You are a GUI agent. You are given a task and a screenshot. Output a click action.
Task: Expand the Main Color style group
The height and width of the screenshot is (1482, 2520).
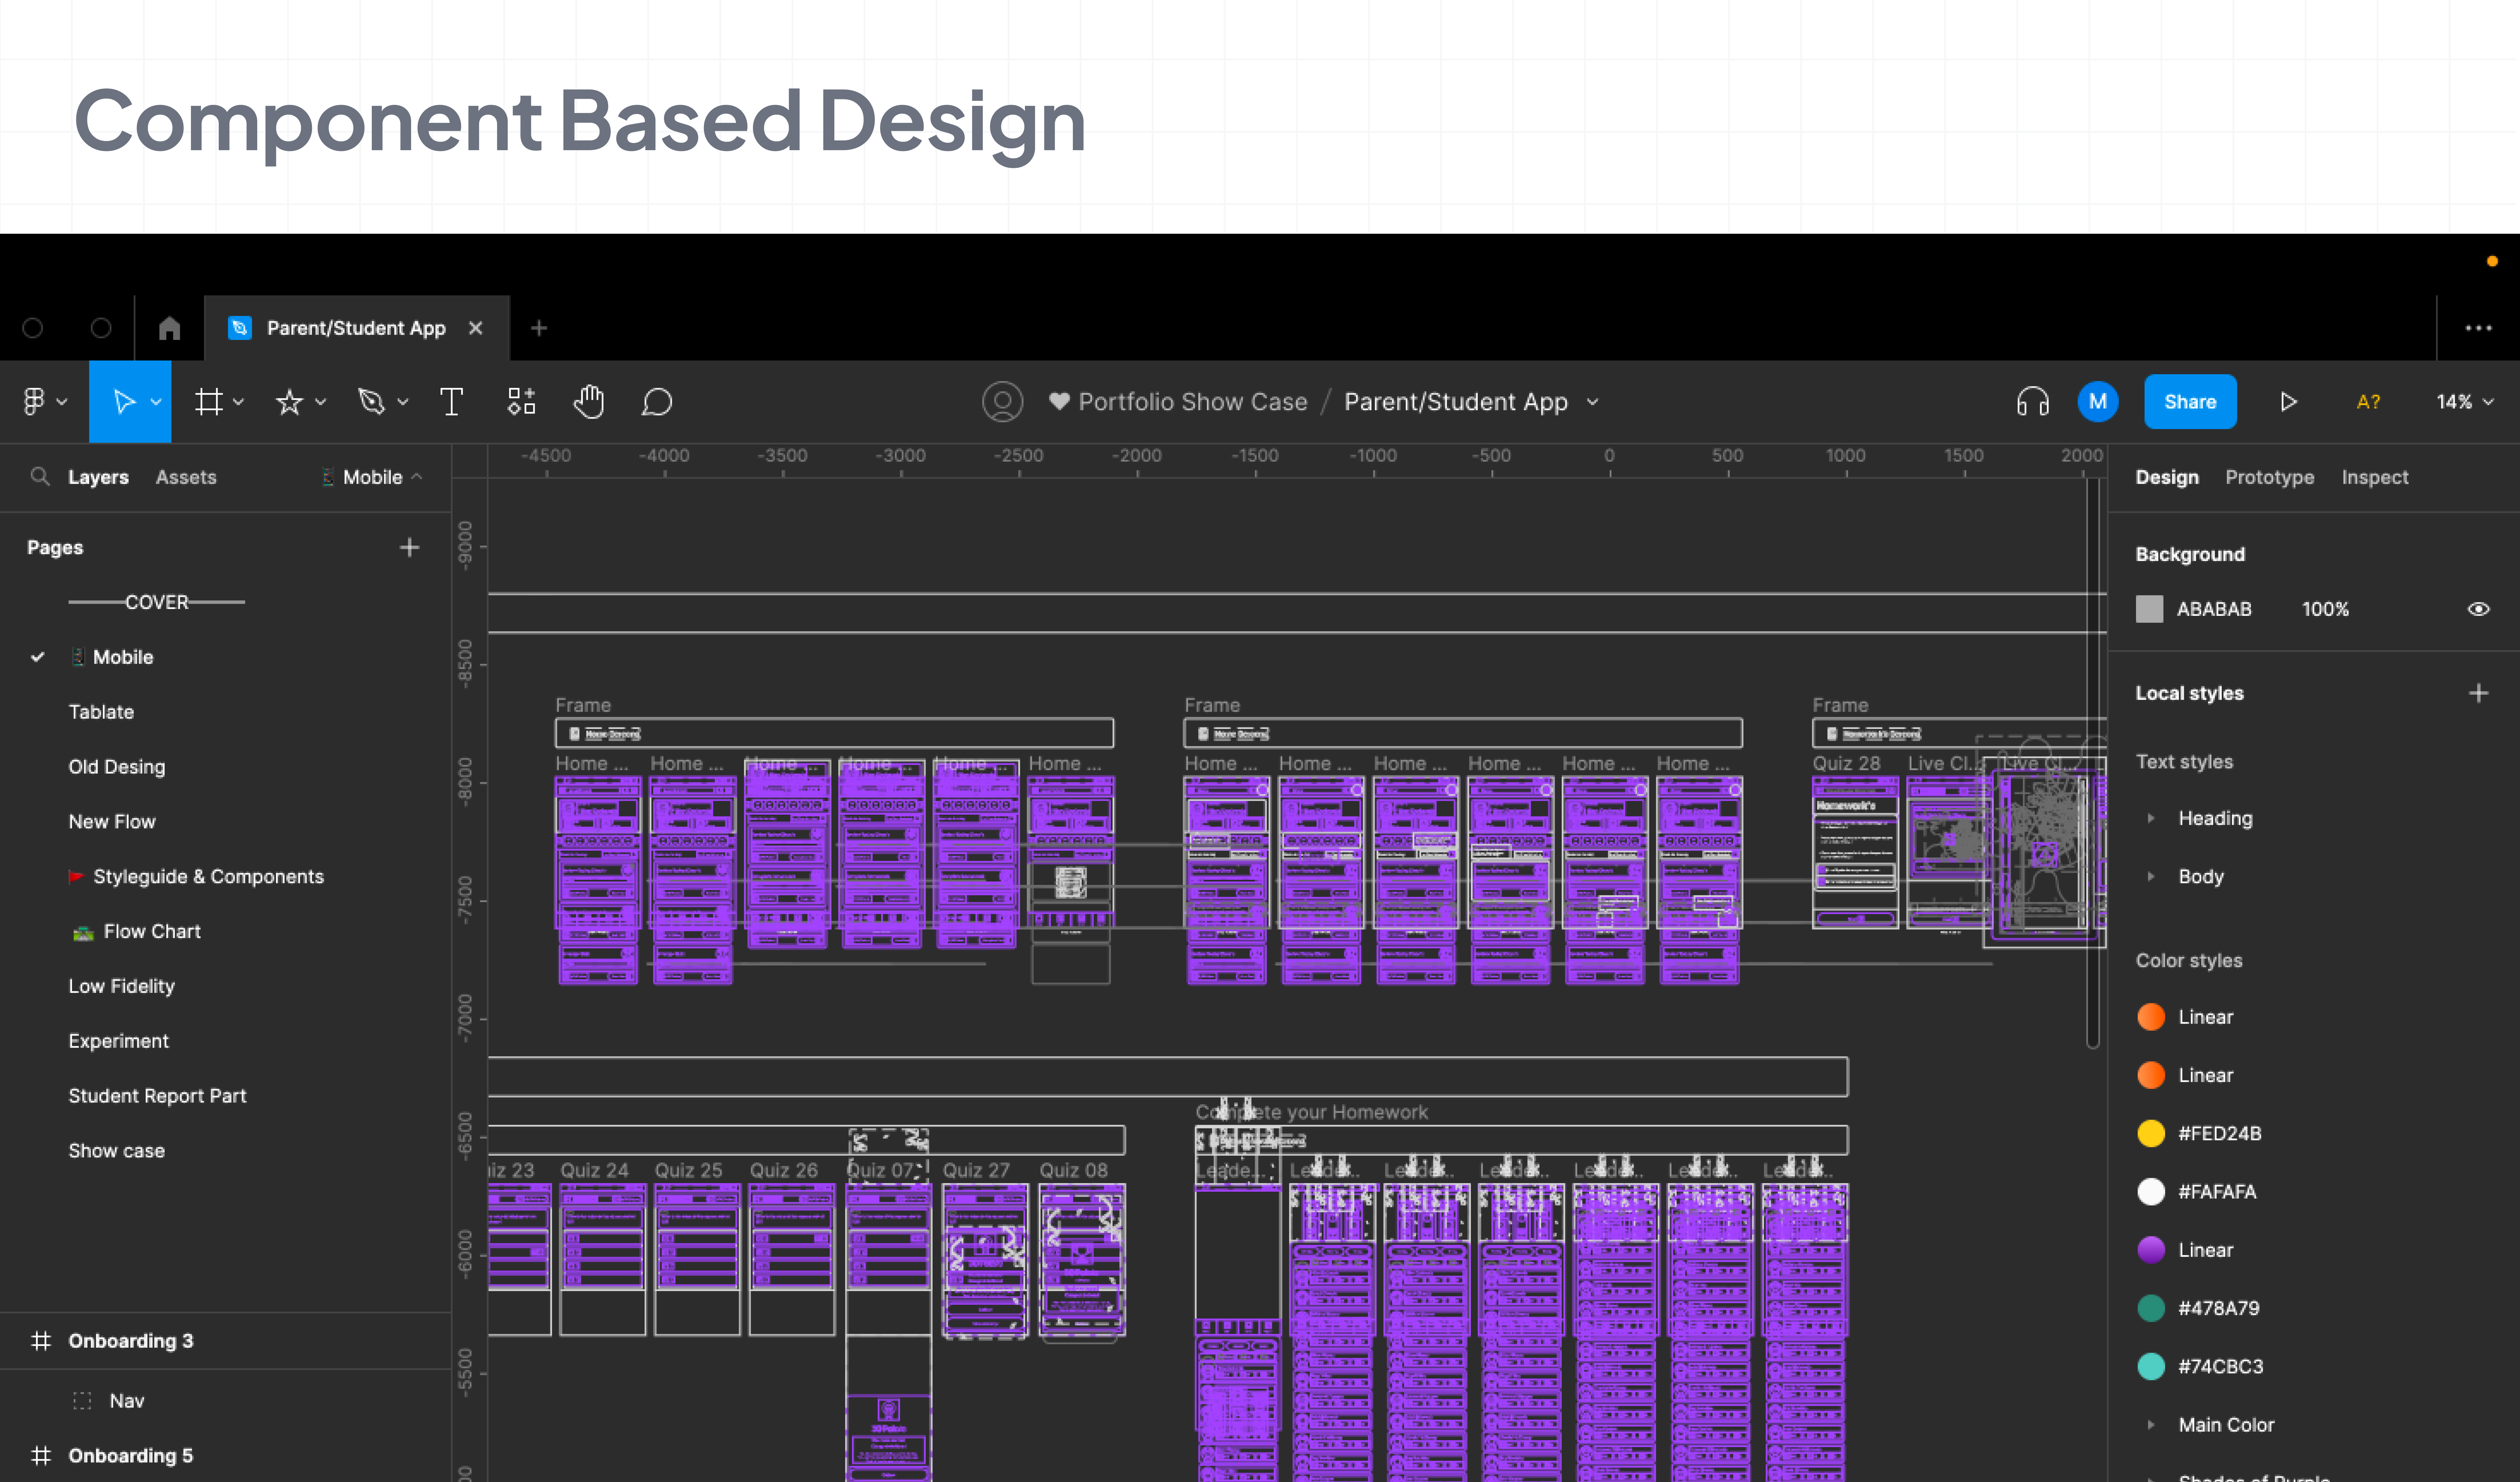[x=2151, y=1425]
